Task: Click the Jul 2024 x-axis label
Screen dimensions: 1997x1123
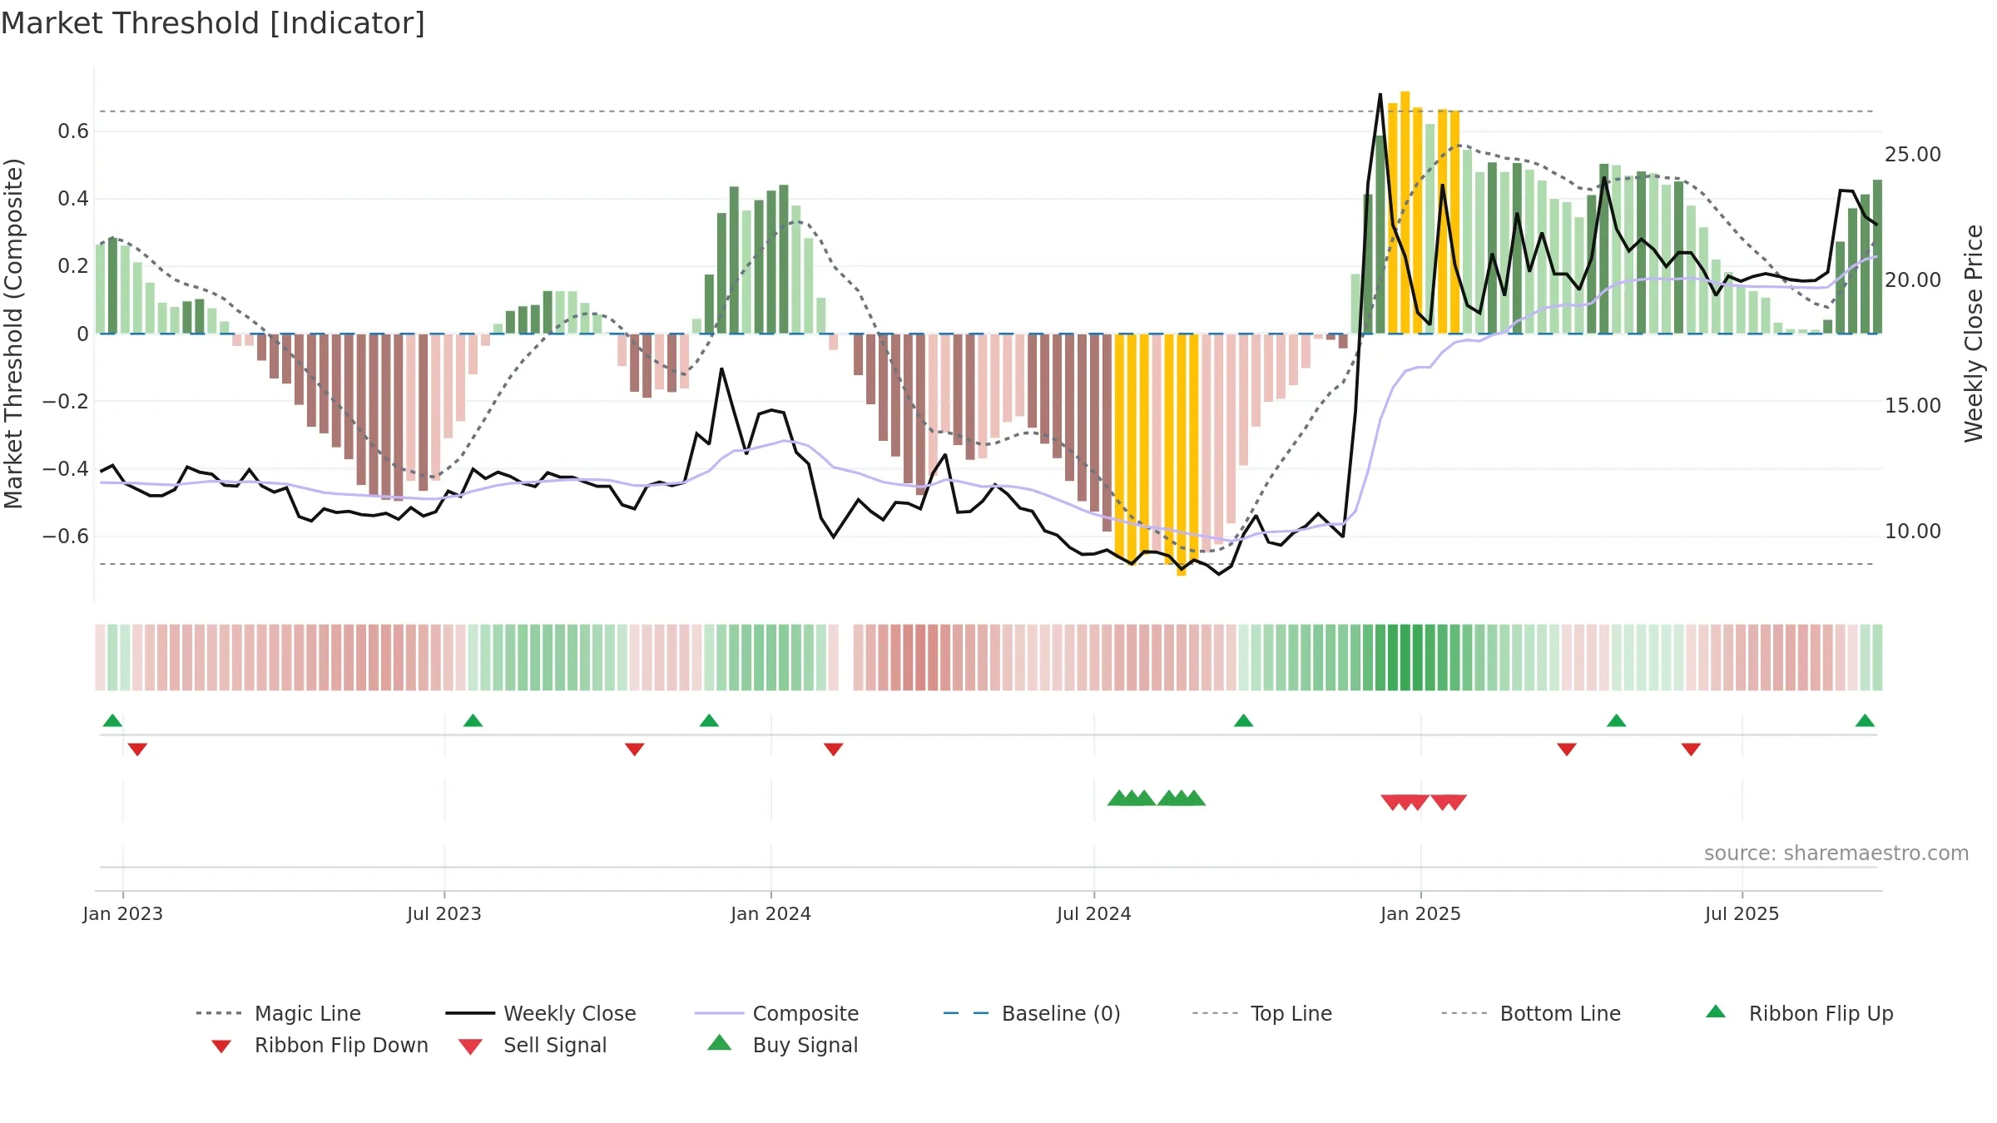Action: (x=1093, y=913)
